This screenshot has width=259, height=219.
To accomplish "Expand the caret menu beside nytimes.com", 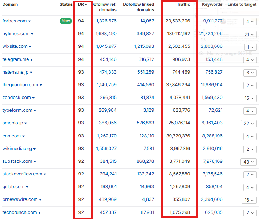I will pyautogui.click(x=32, y=34).
